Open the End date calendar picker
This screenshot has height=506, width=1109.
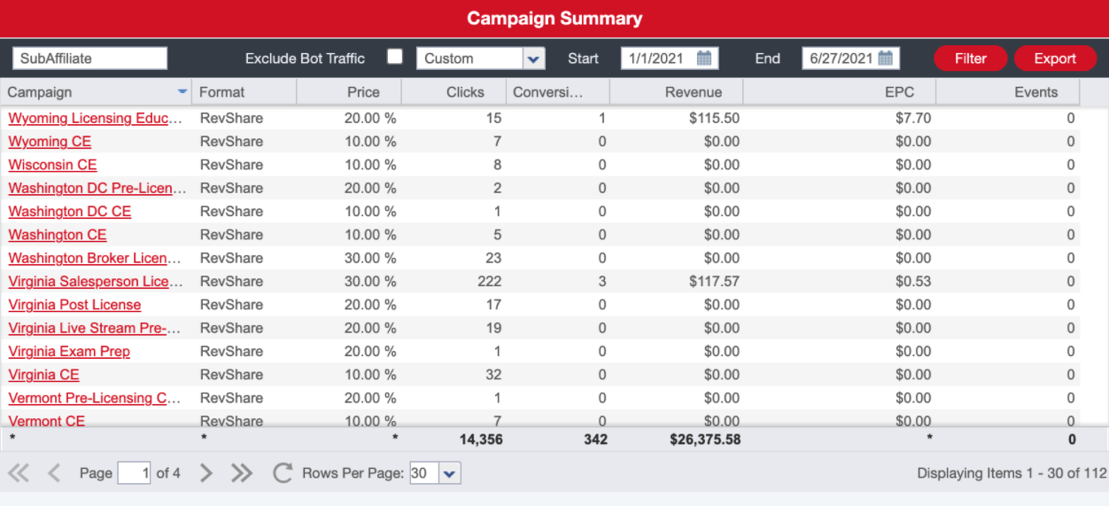(886, 58)
